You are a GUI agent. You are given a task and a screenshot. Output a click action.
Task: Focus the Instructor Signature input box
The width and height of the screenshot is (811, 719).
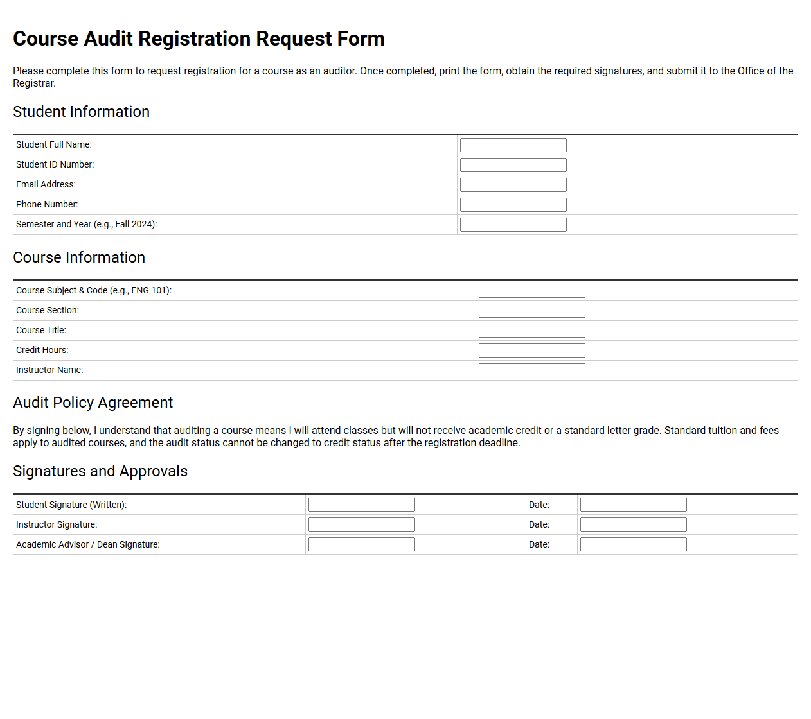362,524
